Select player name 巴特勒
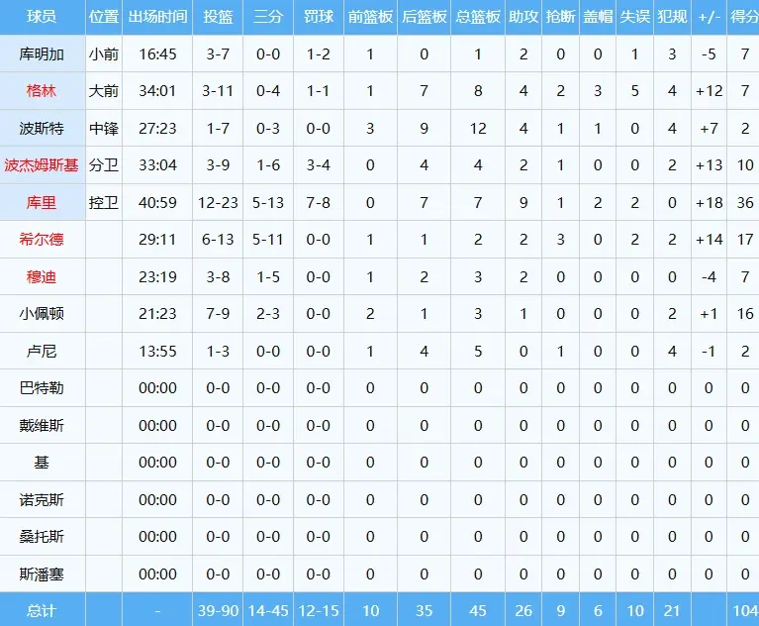 click(42, 388)
